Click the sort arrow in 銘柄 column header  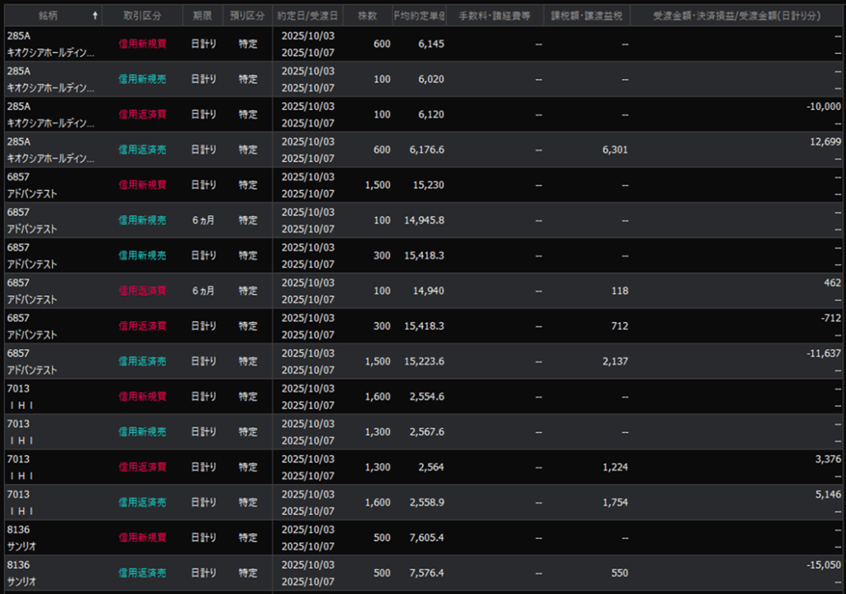click(x=95, y=16)
